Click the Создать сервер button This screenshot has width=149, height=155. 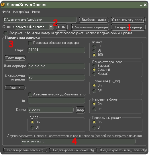[128, 27]
